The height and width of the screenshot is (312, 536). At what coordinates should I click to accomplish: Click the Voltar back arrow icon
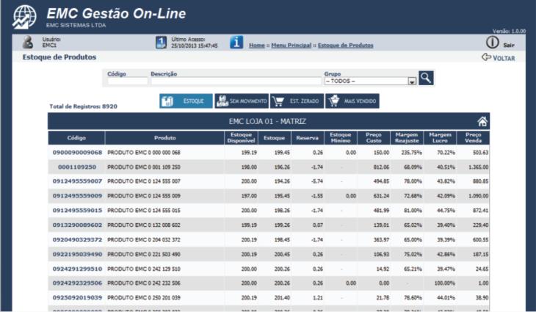pyautogui.click(x=486, y=57)
